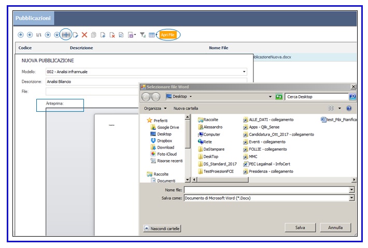Click the navigation pane scroll up arrow

187,117
